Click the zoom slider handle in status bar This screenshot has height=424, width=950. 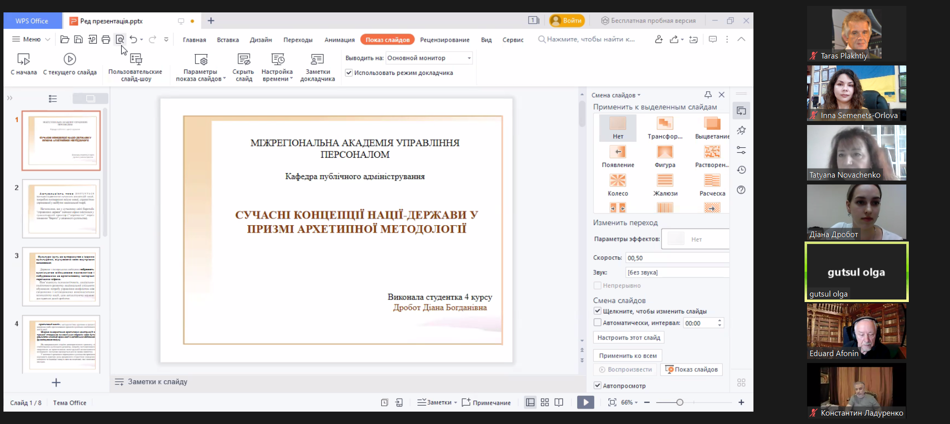679,403
